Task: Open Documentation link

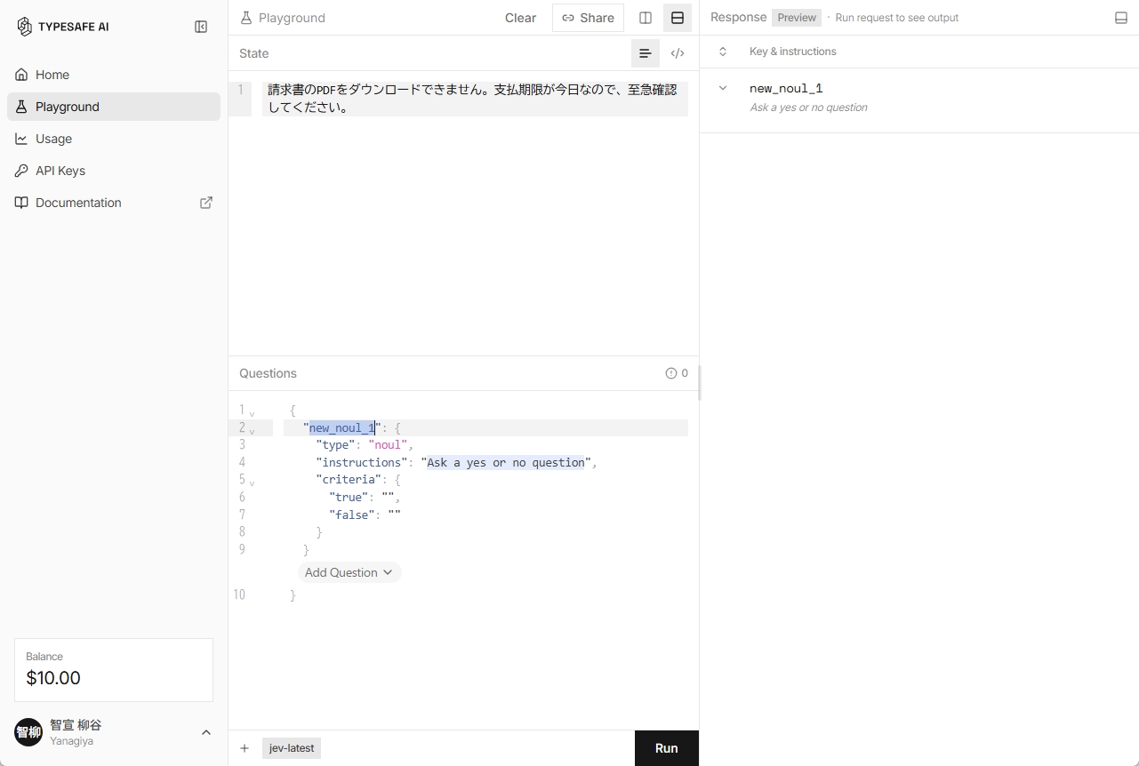Action: pos(114,203)
